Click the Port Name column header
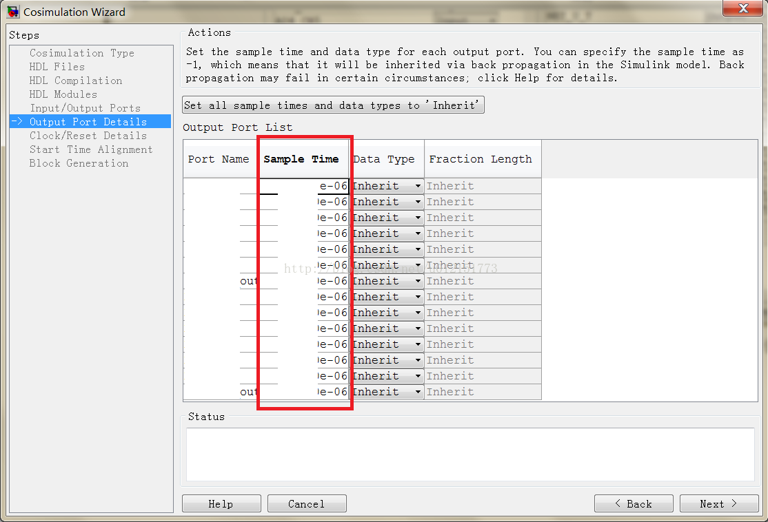Image resolution: width=768 pixels, height=522 pixels. (x=221, y=159)
